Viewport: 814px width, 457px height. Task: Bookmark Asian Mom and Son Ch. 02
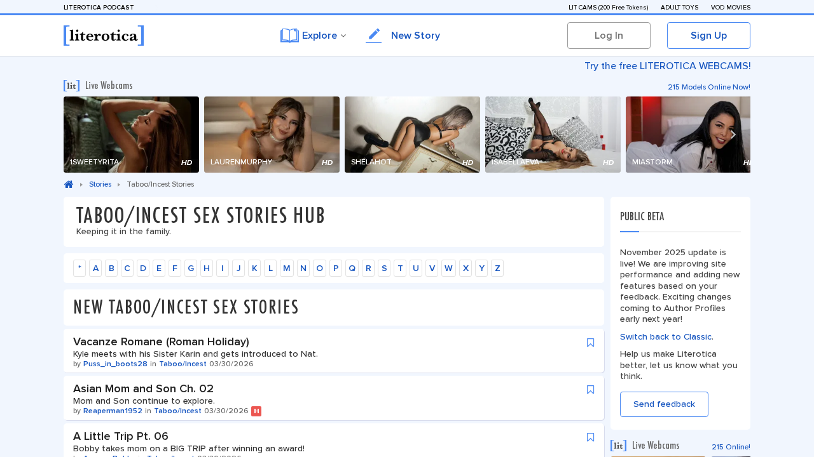click(x=590, y=390)
